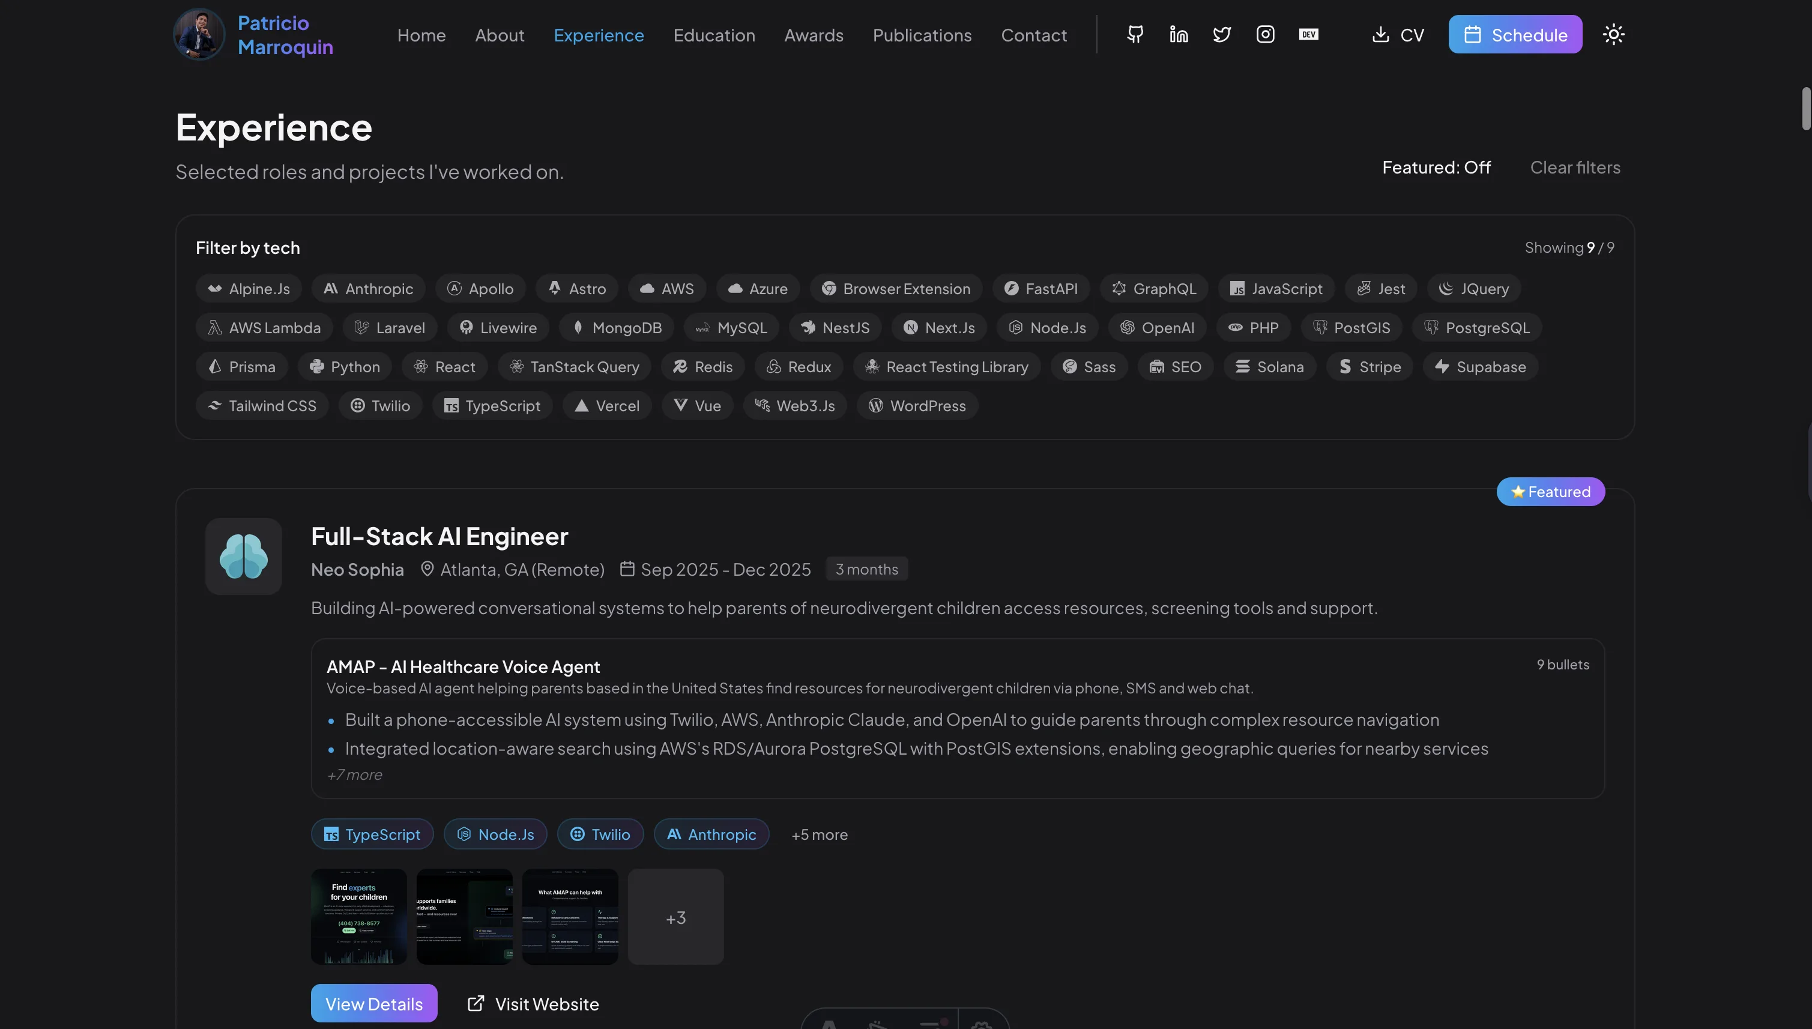Screen dimensions: 1812x1029
Task: Select the React filter chip
Action: pyautogui.click(x=444, y=366)
